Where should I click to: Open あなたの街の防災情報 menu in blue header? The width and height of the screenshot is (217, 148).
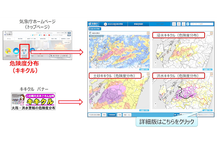[113, 24]
